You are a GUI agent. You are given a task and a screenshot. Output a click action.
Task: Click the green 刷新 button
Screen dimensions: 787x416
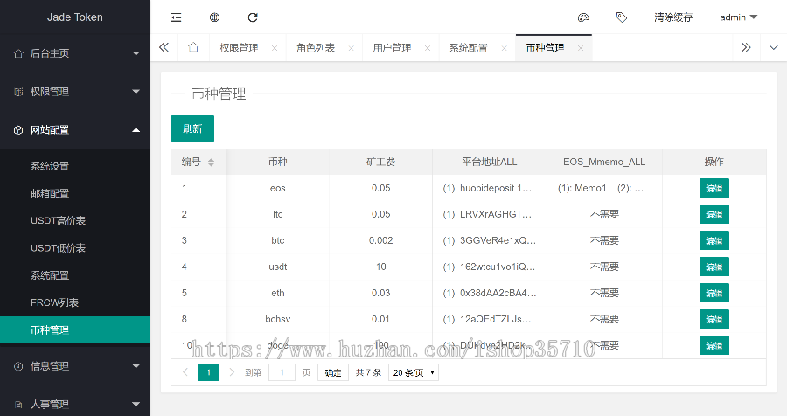192,128
